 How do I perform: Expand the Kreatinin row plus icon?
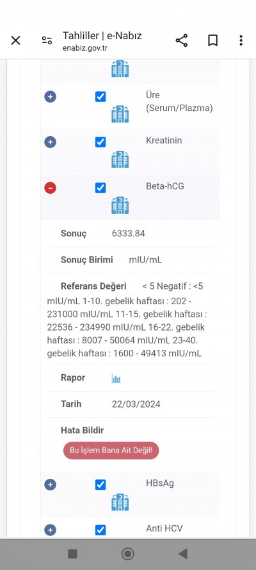point(51,142)
